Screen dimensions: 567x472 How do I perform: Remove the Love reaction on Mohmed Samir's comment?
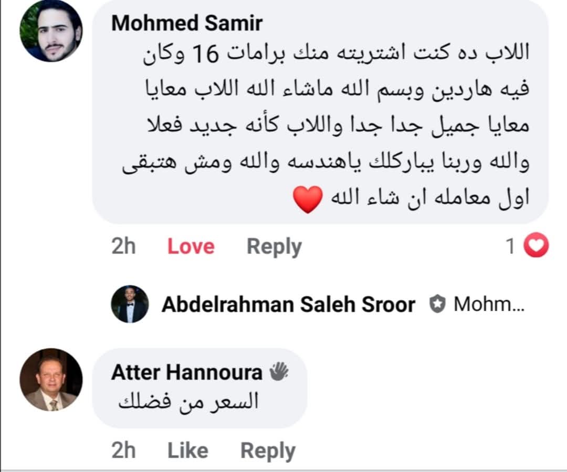191,247
